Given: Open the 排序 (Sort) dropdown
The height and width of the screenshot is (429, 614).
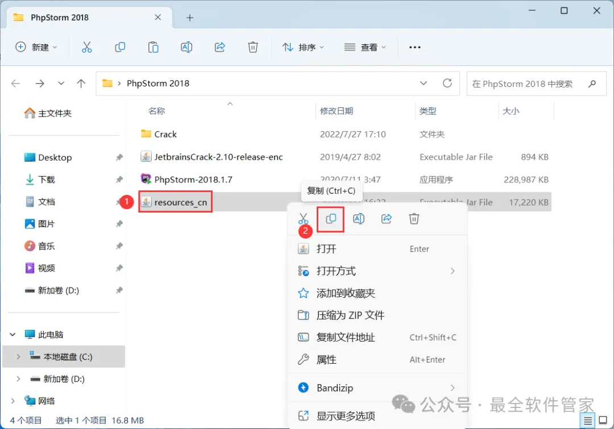Looking at the screenshot, I should (x=303, y=47).
